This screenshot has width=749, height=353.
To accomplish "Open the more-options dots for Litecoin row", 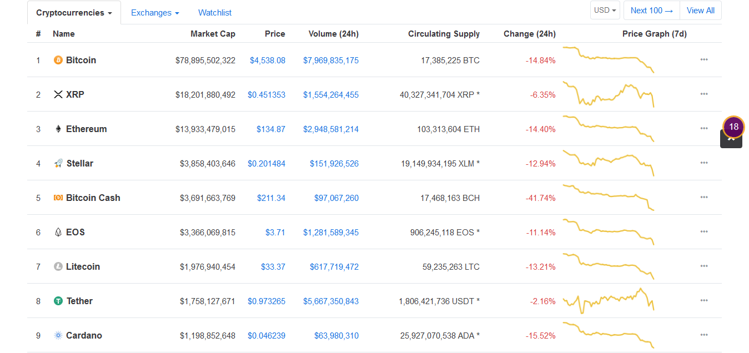I will click(x=704, y=266).
